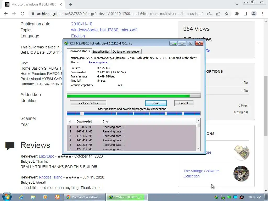268x201 pixels.
Task: Open the microsoft topic link
Action: tap(129, 30)
